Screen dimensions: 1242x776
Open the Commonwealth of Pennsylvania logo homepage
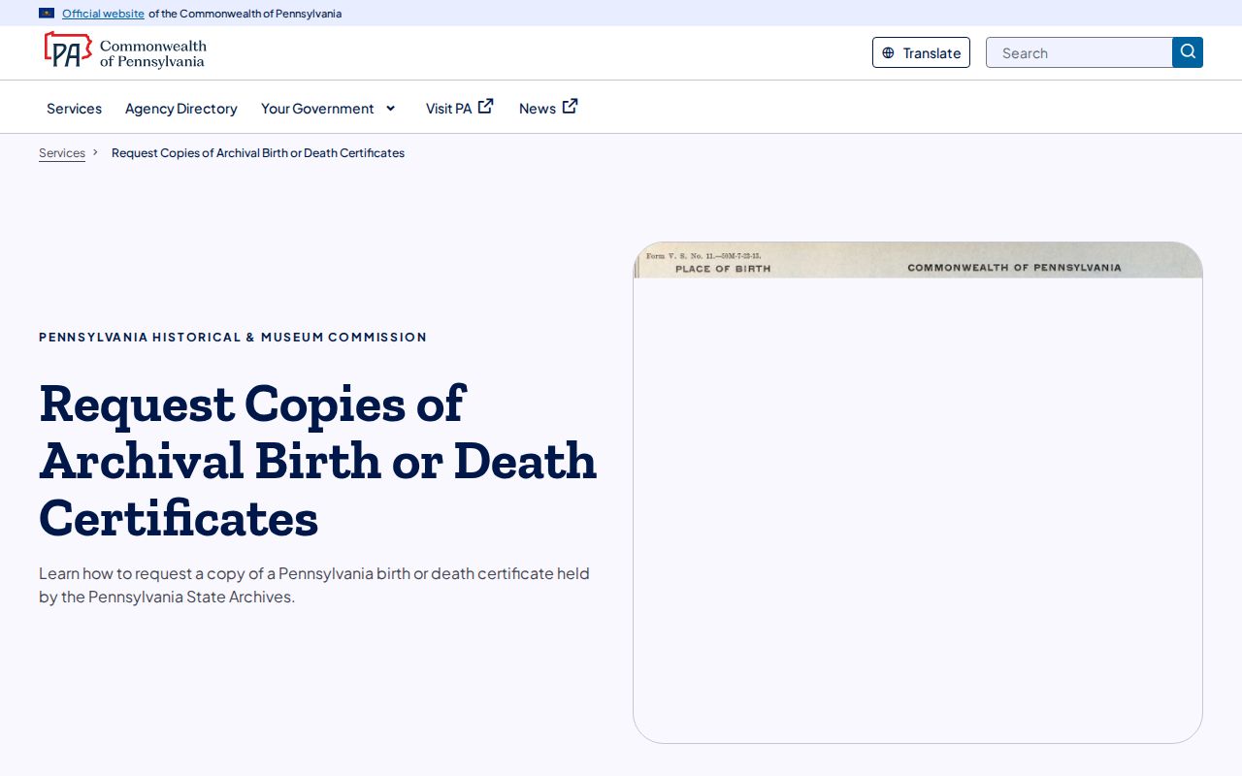pos(125,52)
